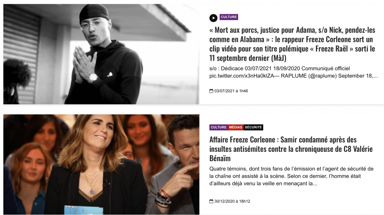Click the calendar icon next to 30/12/2020
Image resolution: width=384 pixels, height=215 pixels.
pyautogui.click(x=211, y=201)
